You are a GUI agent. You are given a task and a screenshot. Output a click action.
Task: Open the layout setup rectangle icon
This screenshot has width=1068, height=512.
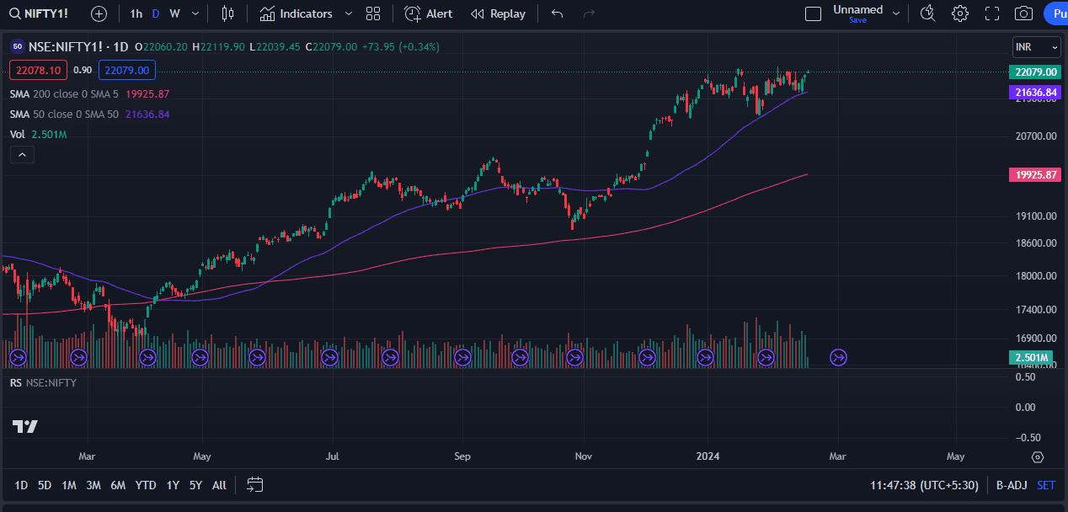[813, 13]
